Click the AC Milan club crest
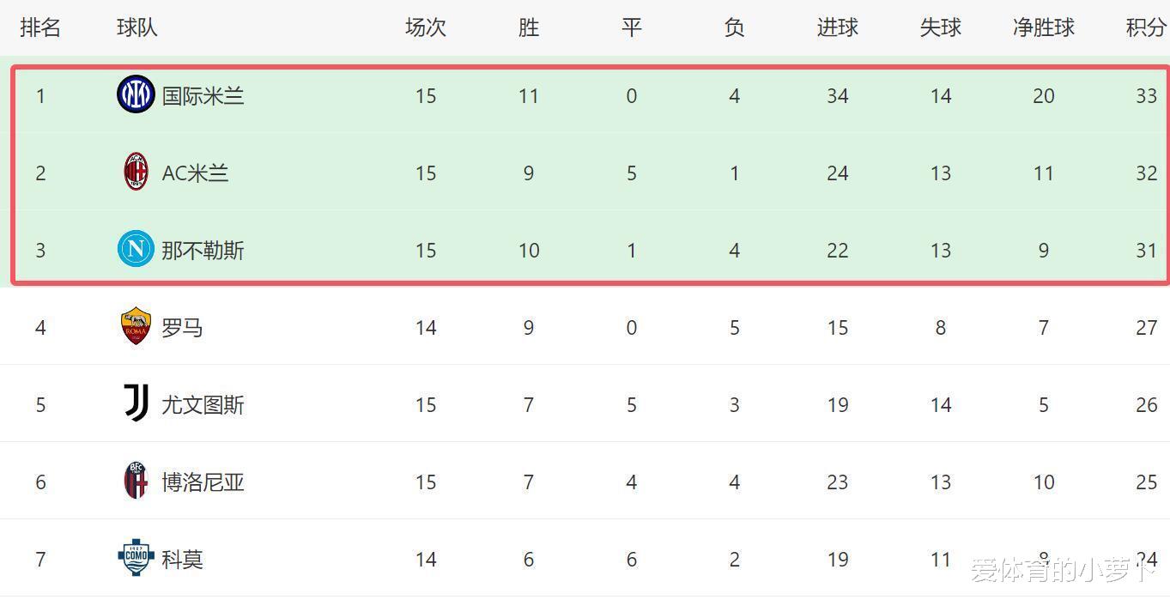Image resolution: width=1170 pixels, height=600 pixels. coord(136,172)
